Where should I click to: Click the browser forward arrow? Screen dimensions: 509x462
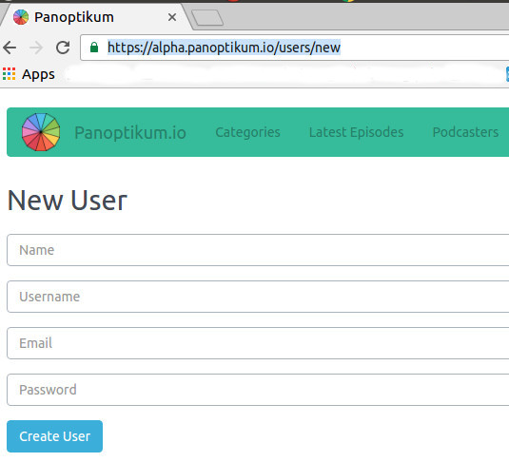pyautogui.click(x=36, y=48)
